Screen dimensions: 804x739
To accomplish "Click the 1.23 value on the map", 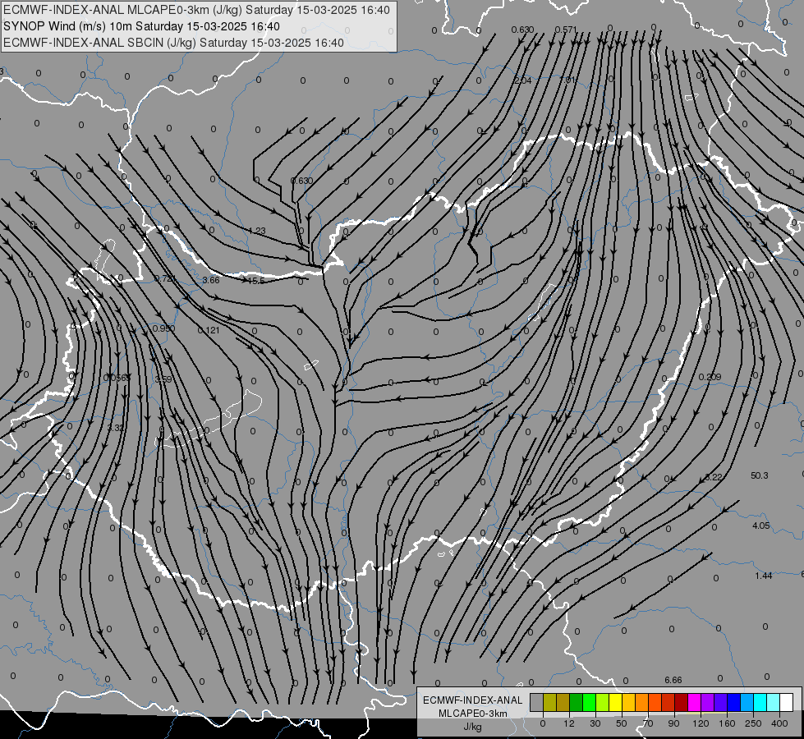I will tap(257, 231).
